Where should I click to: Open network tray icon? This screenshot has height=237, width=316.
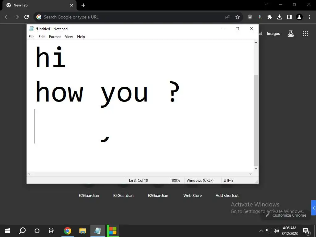(x=269, y=231)
